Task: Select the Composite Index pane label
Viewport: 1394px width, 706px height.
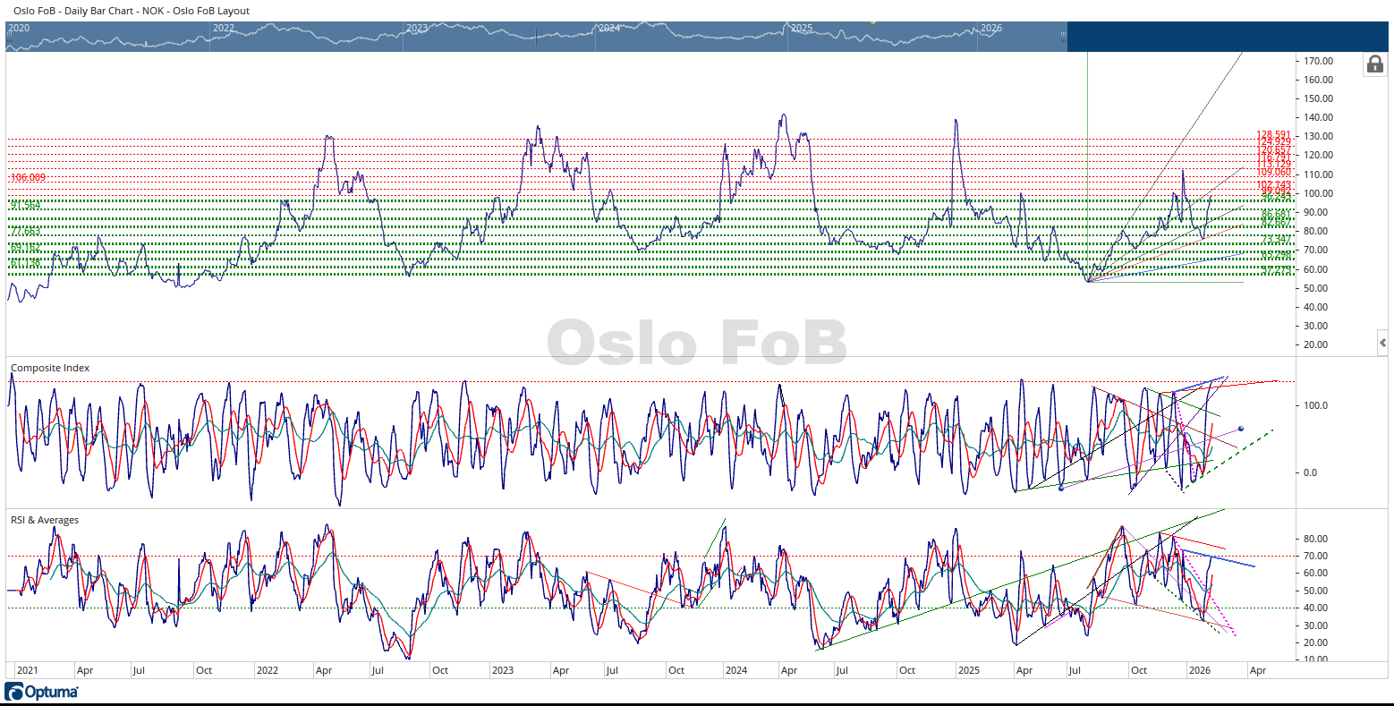Action: coord(50,368)
